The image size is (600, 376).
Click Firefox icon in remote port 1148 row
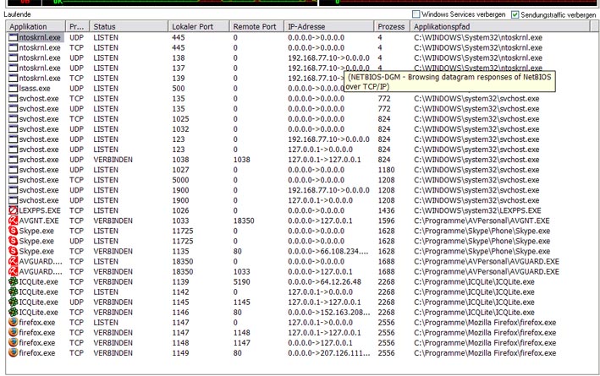(x=13, y=332)
